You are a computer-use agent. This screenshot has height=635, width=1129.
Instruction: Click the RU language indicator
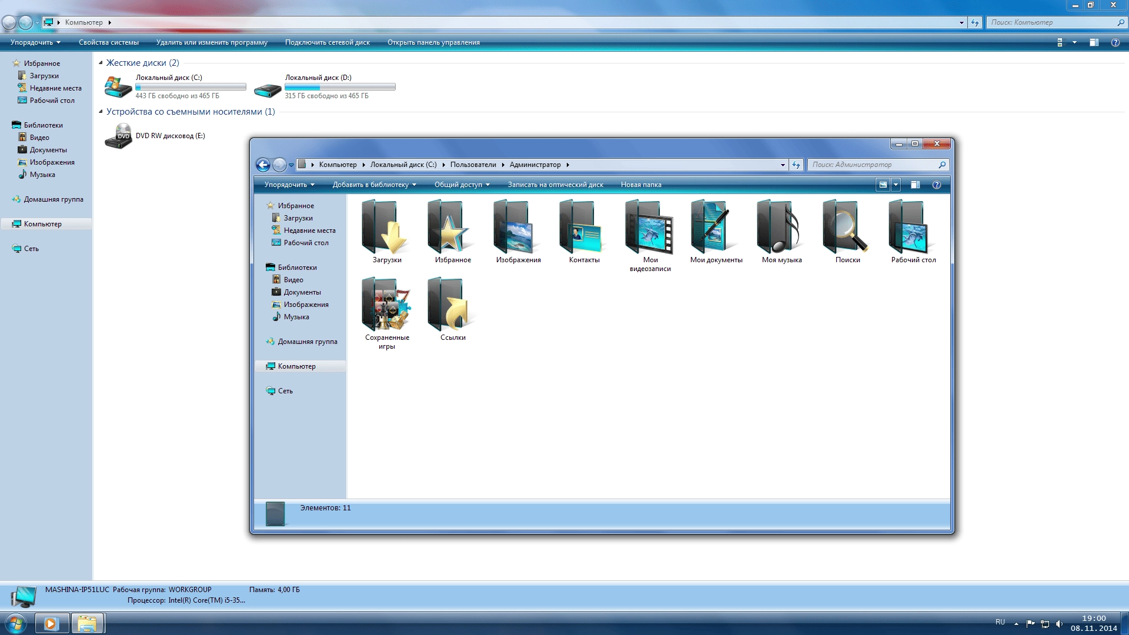tap(1000, 622)
